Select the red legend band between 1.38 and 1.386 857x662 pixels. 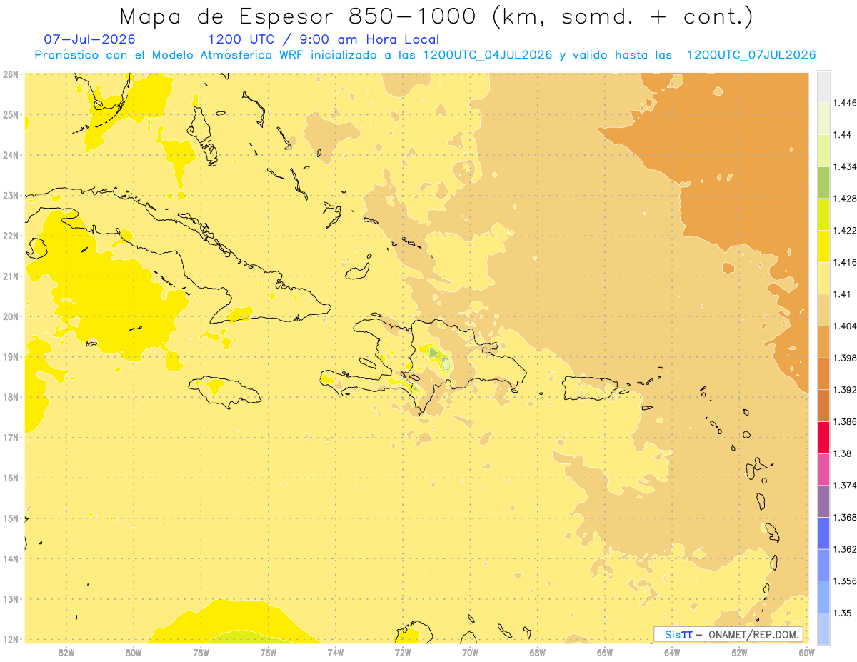(823, 438)
